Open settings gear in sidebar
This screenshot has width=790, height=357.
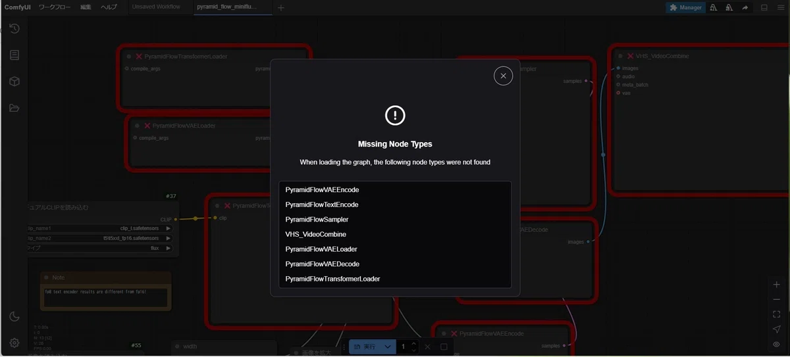(14, 343)
